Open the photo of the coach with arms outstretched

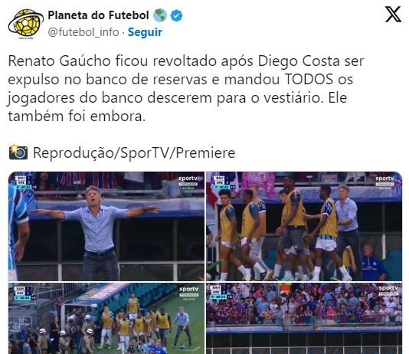[106, 226]
